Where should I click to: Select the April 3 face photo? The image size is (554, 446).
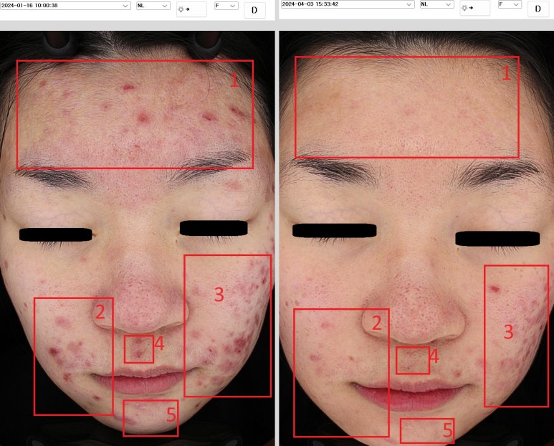point(416,238)
